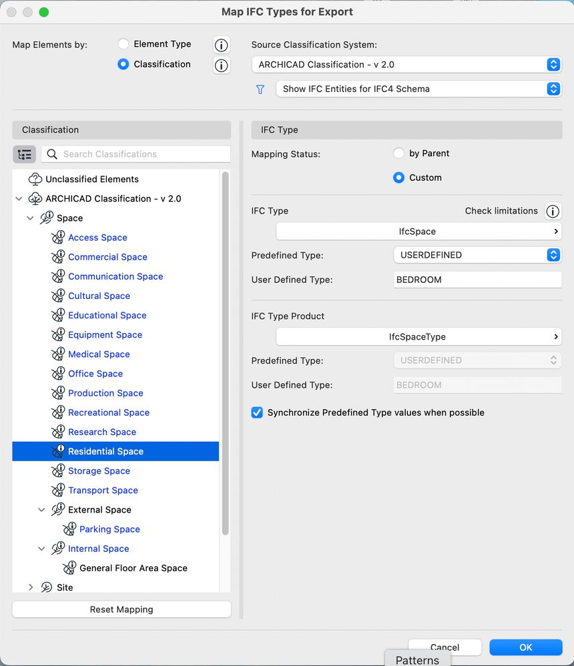
Task: Set Mapping Status to Custom
Action: tap(398, 178)
